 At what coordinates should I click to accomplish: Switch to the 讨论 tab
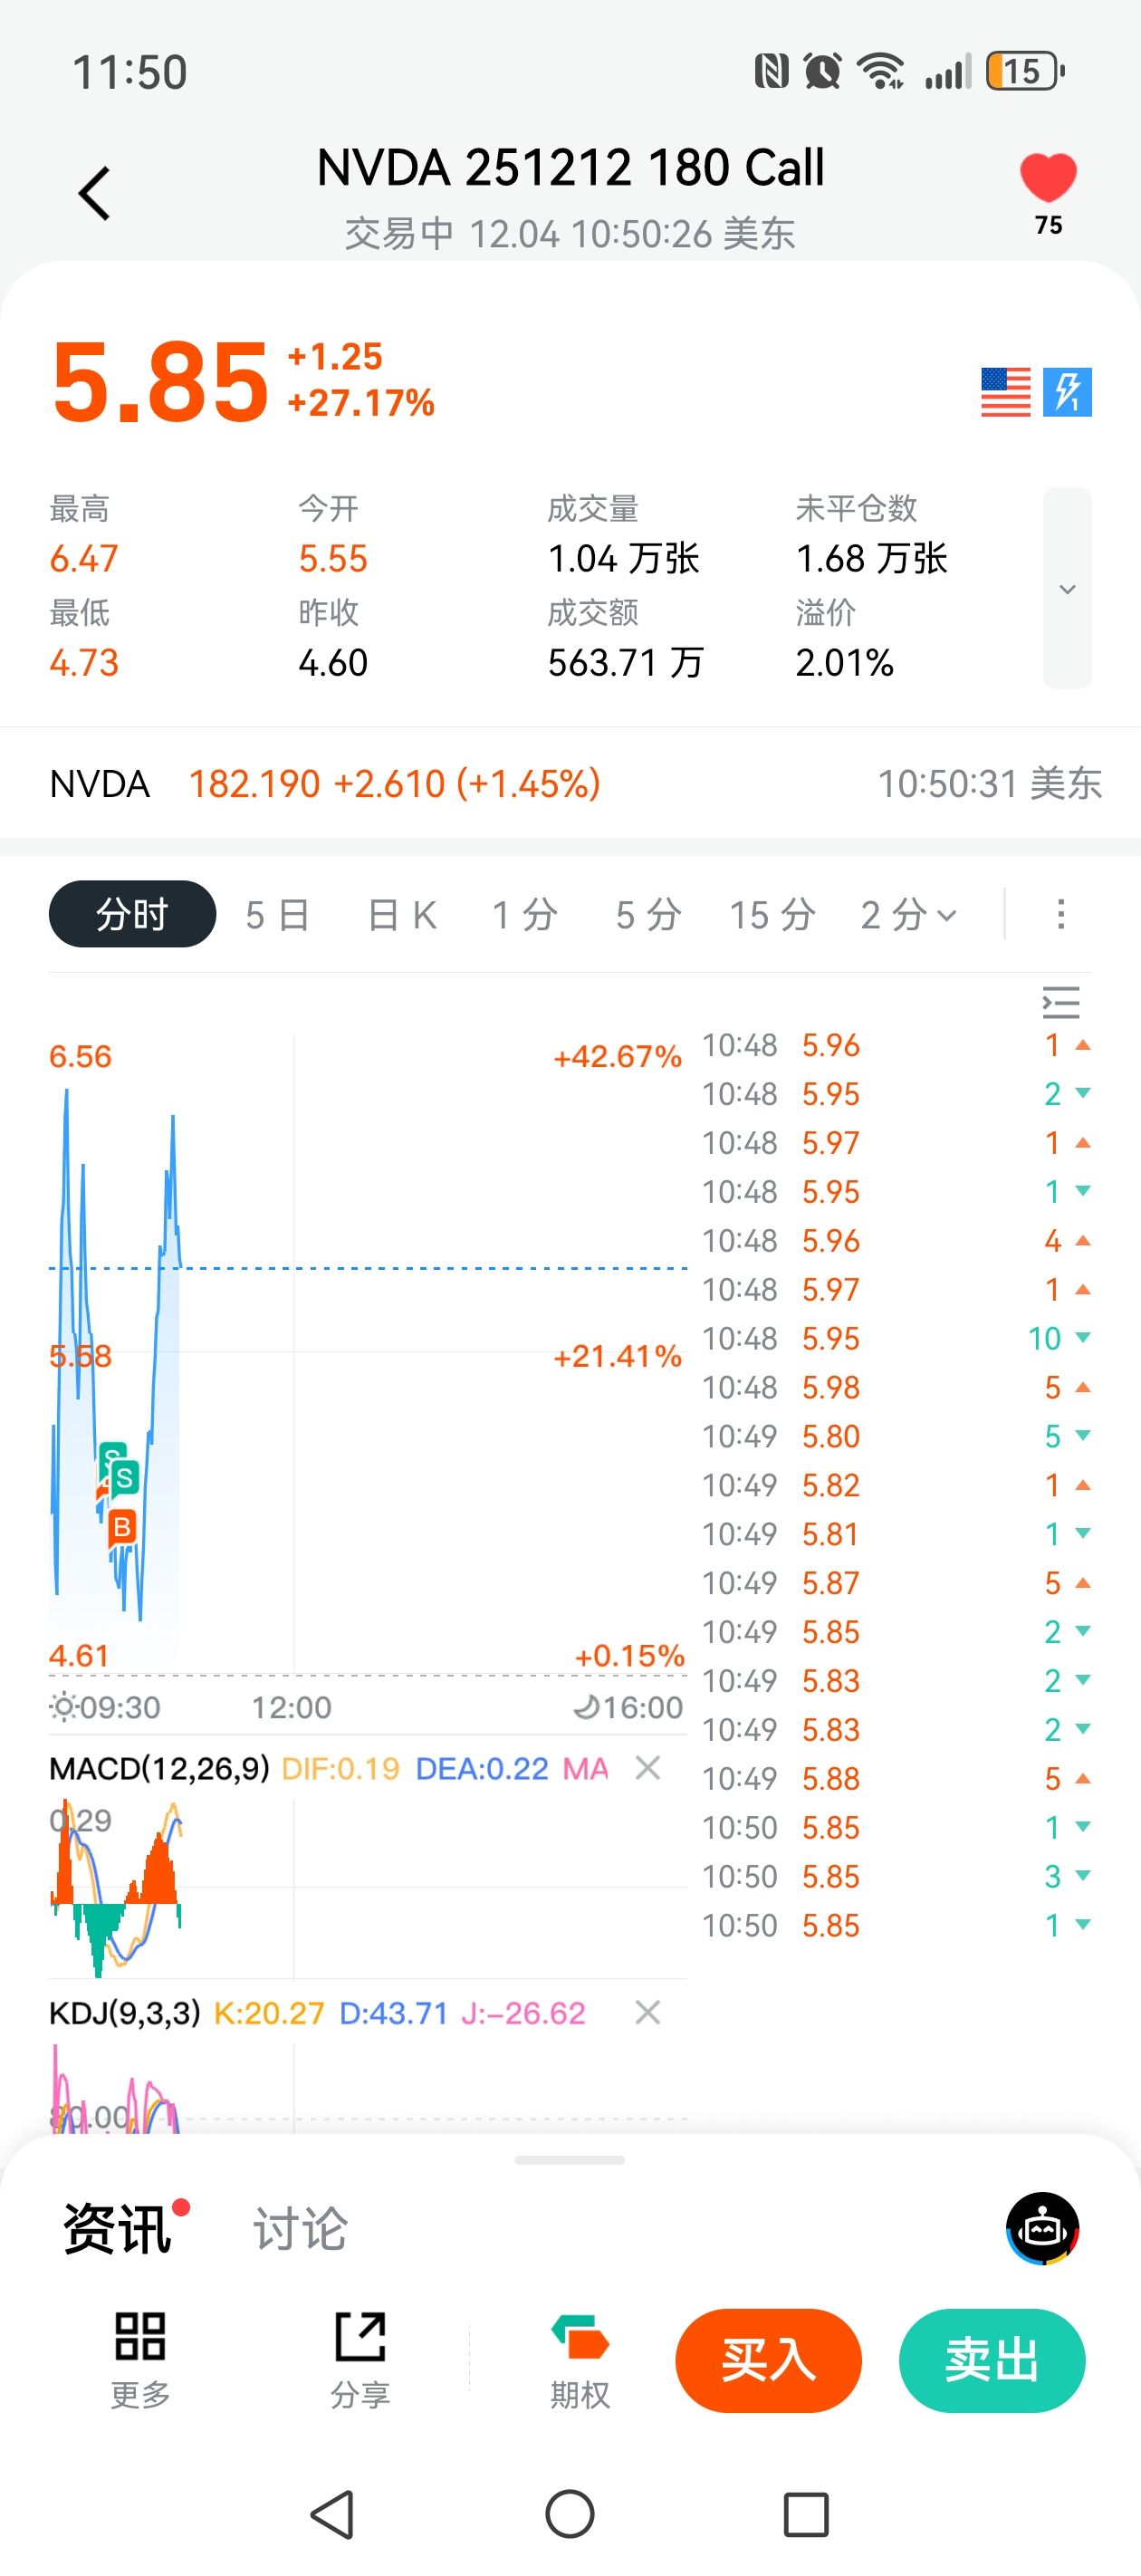[x=300, y=2229]
